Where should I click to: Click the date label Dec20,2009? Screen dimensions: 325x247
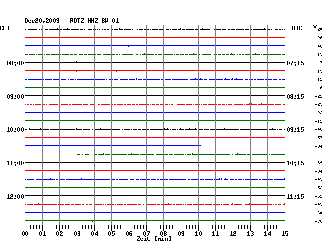(42, 21)
